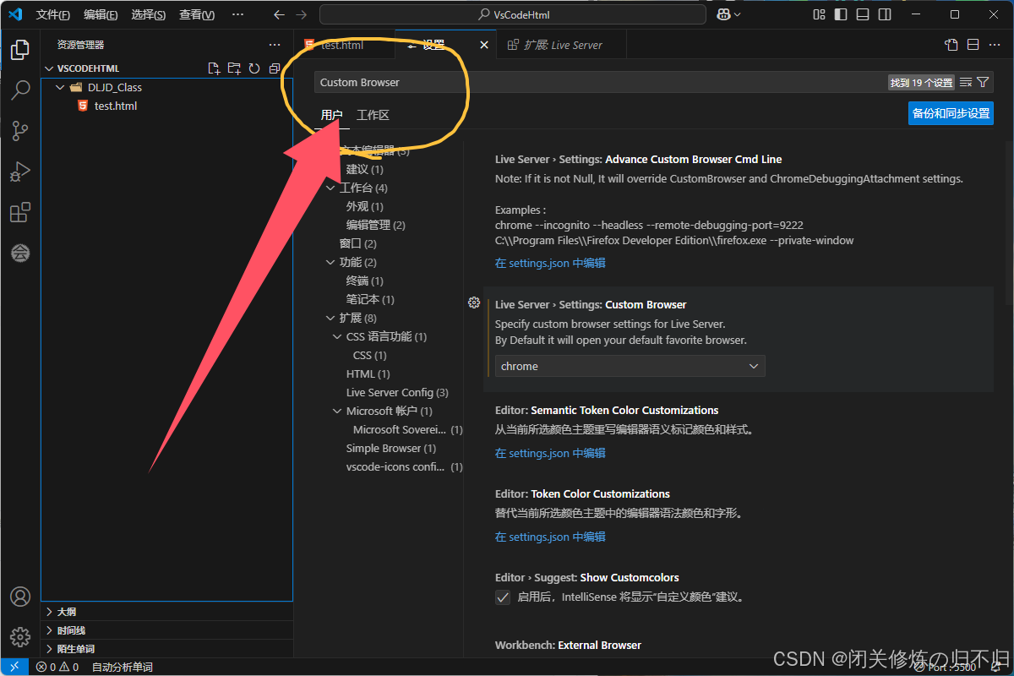Open the Run and Debug view
1014x676 pixels.
coord(20,172)
